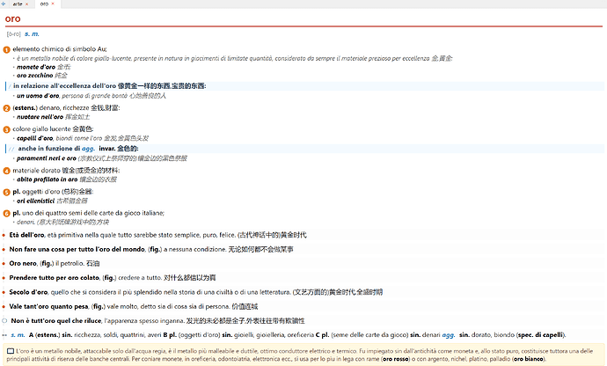Click the orange number 5 definition marker
Viewport: 607px width, 366px height.
coord(7,191)
